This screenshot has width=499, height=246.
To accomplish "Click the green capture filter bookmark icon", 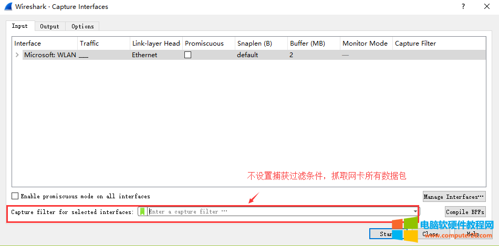I will pos(142,211).
